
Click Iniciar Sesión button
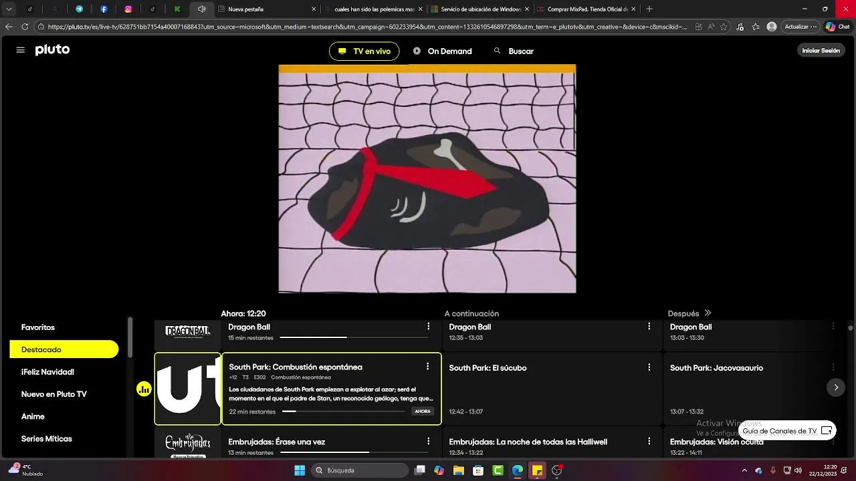(x=821, y=51)
